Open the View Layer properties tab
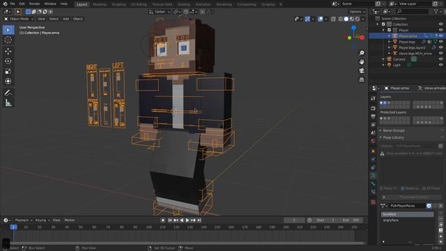The image size is (446, 251). pyautogui.click(x=374, y=125)
